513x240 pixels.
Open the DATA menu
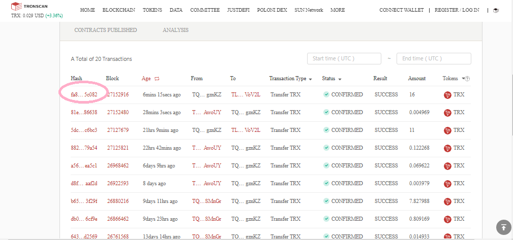[176, 10]
